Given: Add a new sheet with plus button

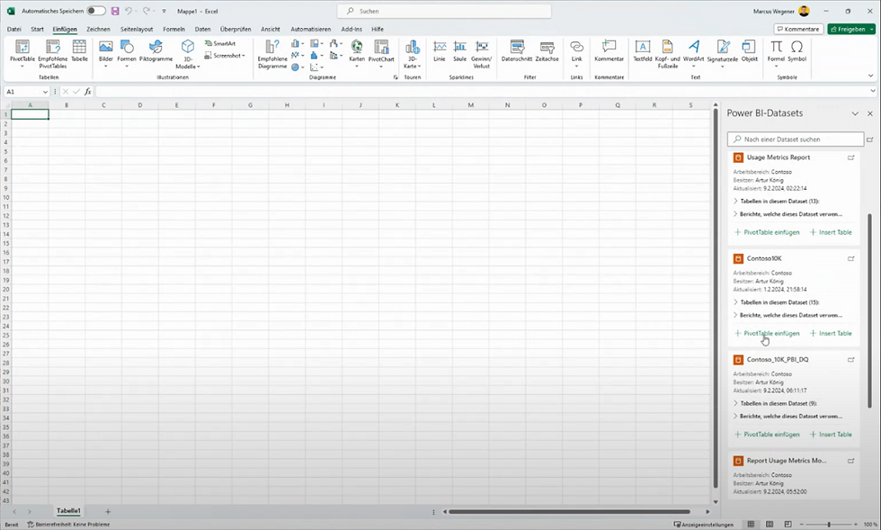Looking at the screenshot, I should pyautogui.click(x=108, y=511).
